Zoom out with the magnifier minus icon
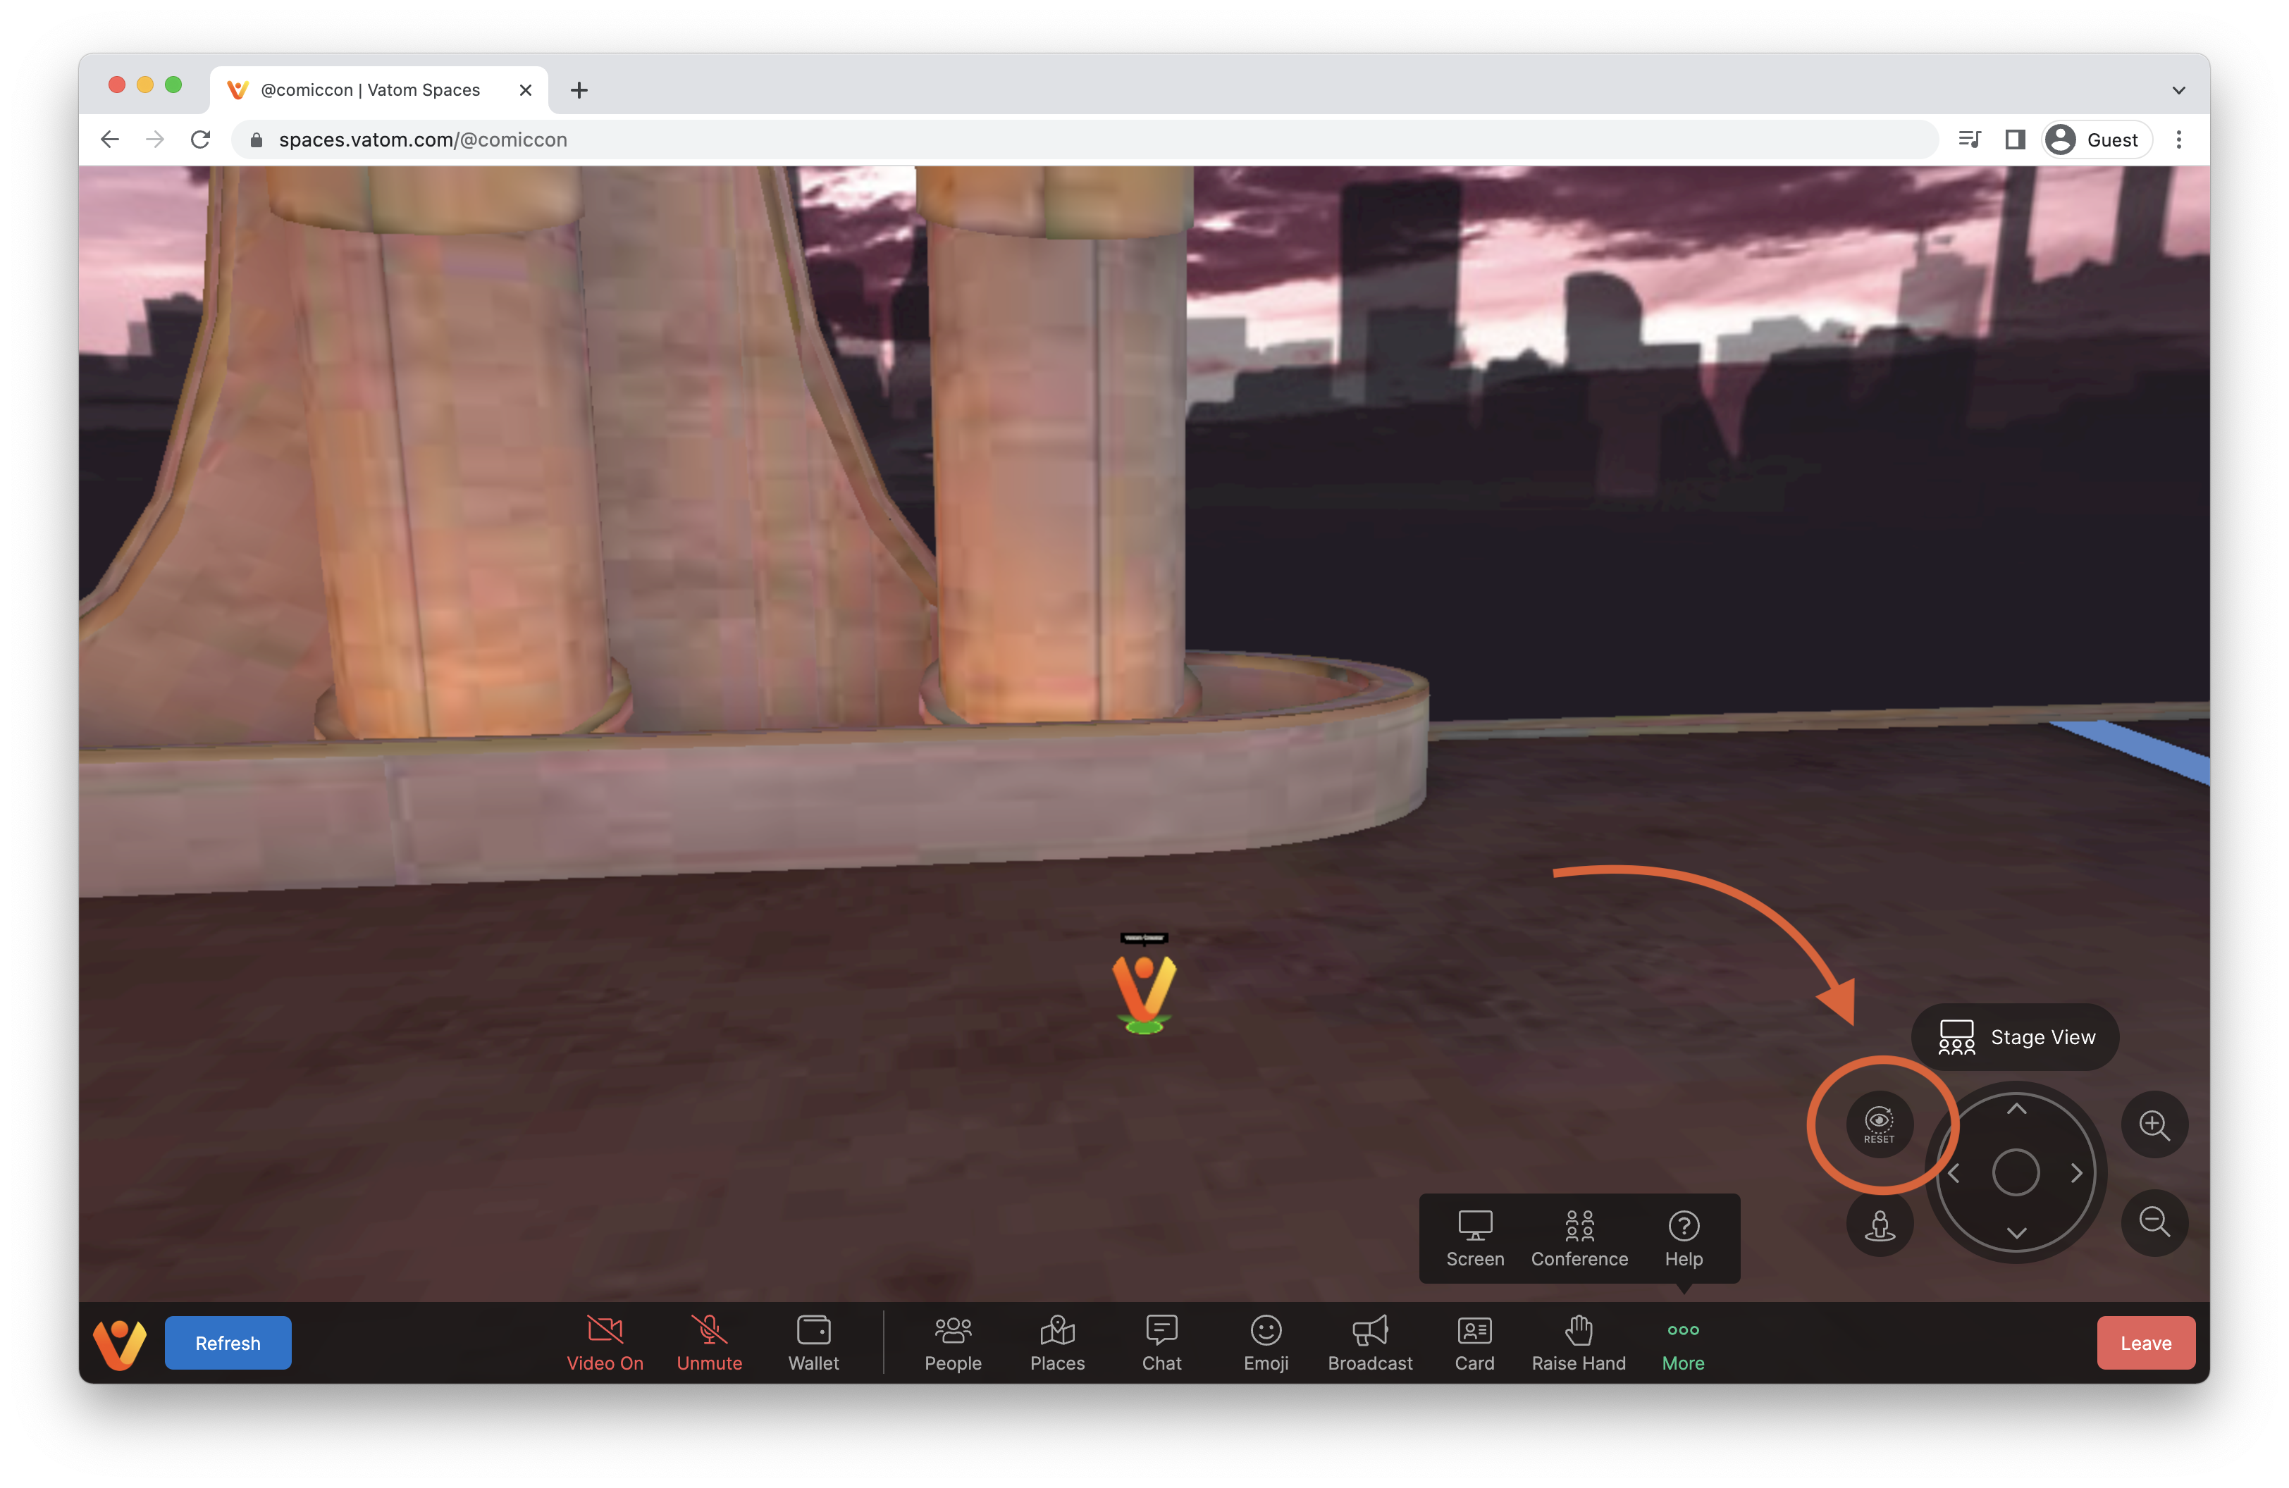 point(2154,1224)
